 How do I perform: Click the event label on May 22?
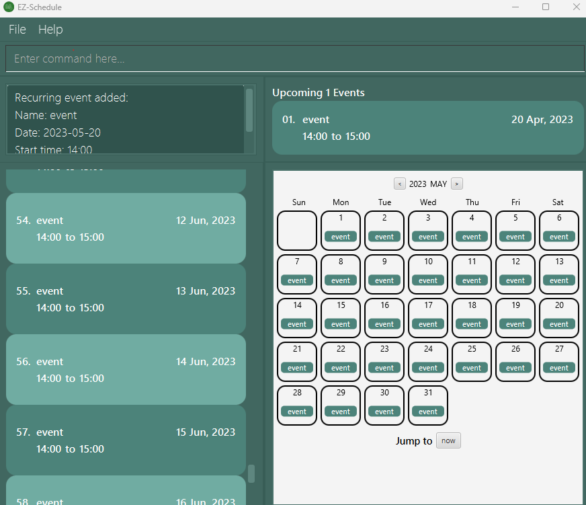tap(341, 368)
